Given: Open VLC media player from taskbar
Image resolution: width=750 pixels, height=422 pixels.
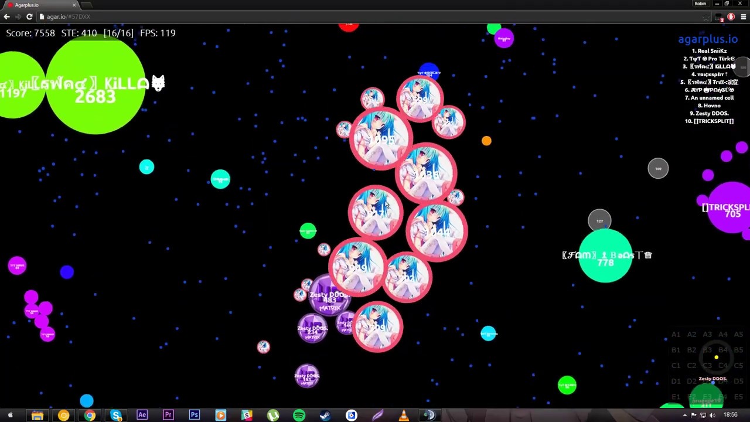Looking at the screenshot, I should click(x=404, y=416).
